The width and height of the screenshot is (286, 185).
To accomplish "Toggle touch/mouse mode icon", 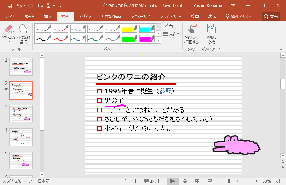I will (48, 6).
